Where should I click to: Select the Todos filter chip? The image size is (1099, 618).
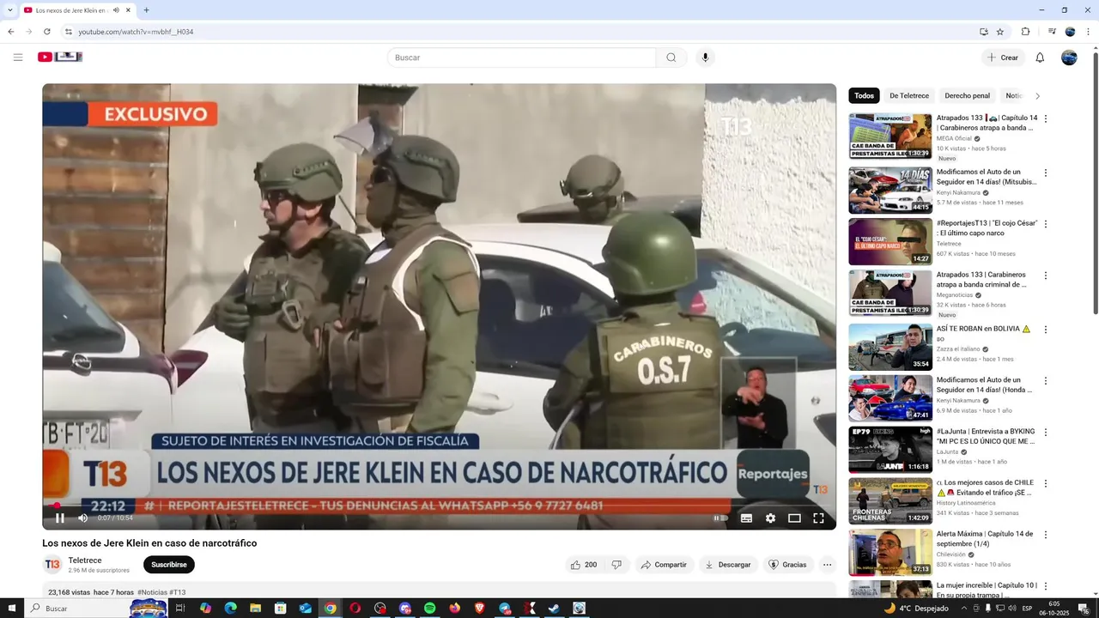865,96
